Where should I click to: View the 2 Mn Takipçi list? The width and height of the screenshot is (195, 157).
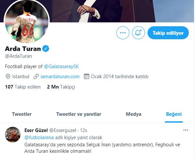click(61, 87)
